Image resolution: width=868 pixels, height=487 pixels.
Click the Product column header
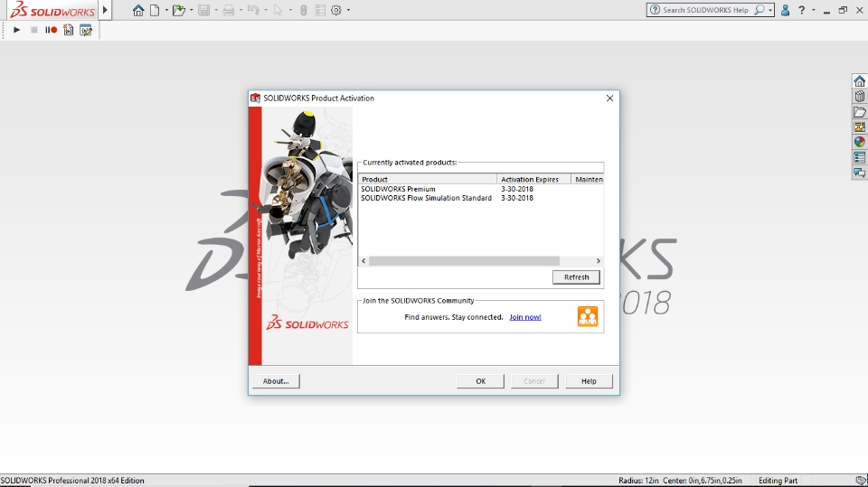tap(428, 179)
